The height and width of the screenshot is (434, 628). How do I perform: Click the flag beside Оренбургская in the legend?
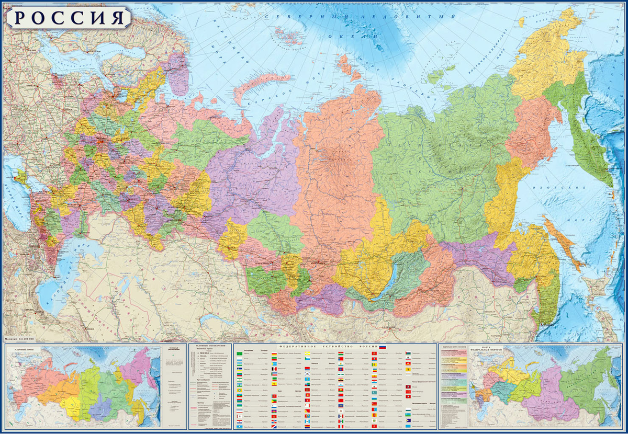pos(374,353)
